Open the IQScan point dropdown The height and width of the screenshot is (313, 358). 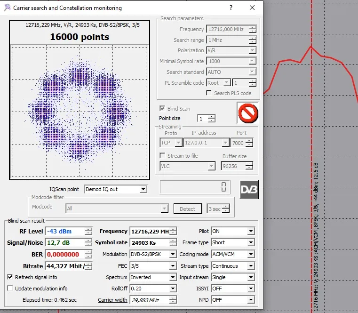143,189
